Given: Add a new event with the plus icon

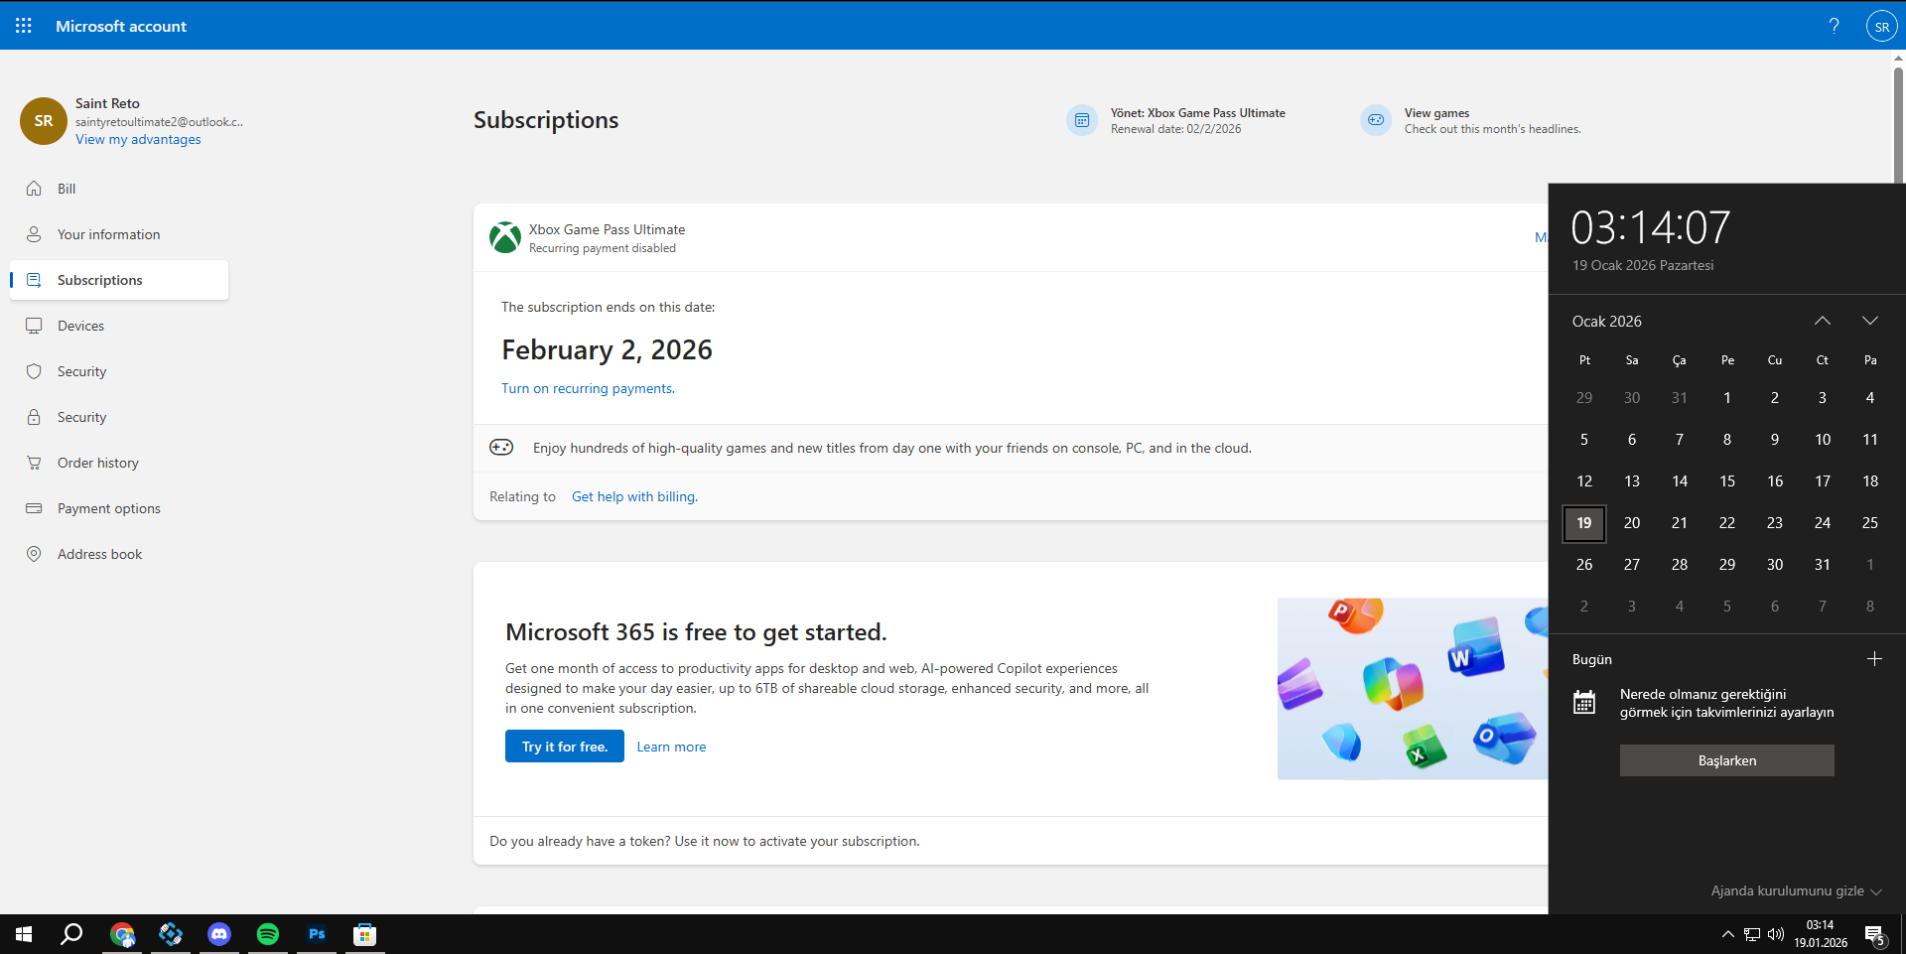Looking at the screenshot, I should pos(1874,659).
